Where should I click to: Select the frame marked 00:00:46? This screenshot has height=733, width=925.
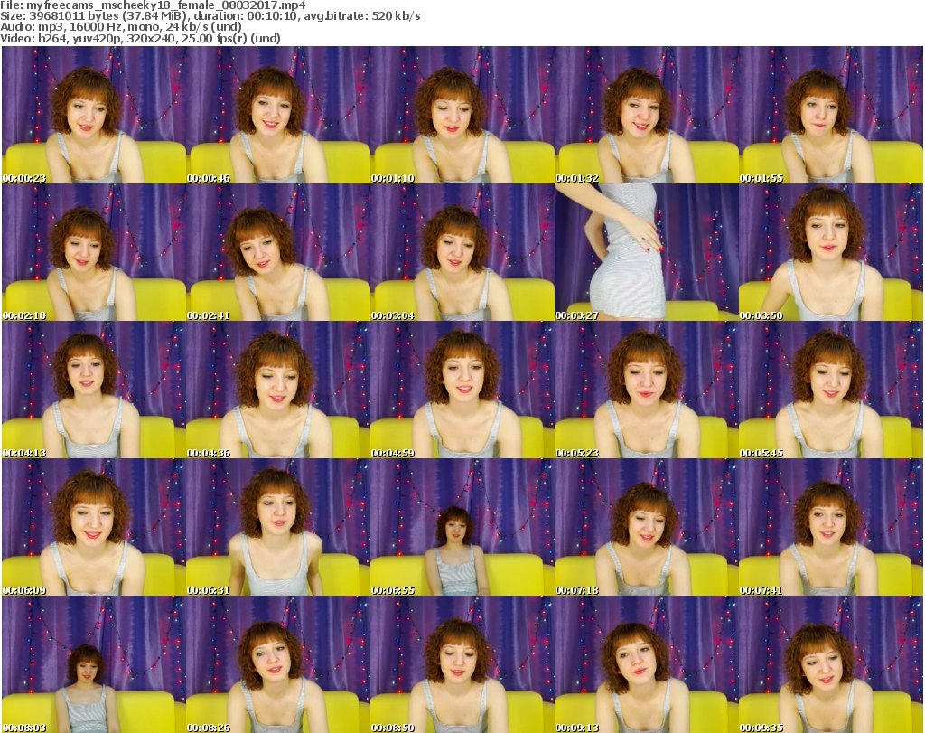coord(278,115)
